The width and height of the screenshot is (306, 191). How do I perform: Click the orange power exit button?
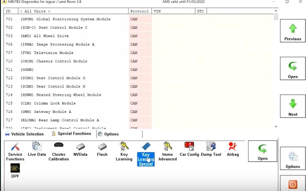click(293, 183)
